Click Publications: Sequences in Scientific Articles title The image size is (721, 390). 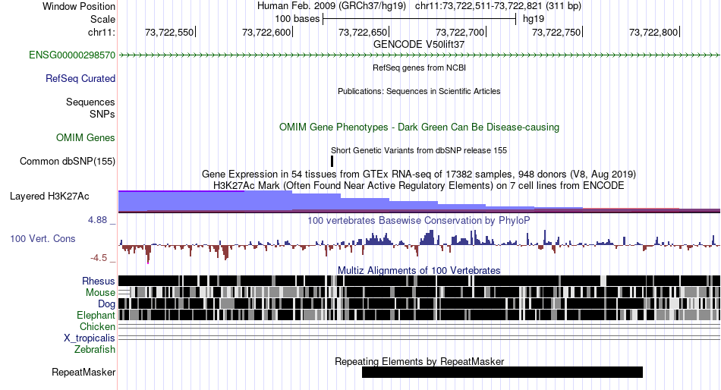tap(419, 91)
